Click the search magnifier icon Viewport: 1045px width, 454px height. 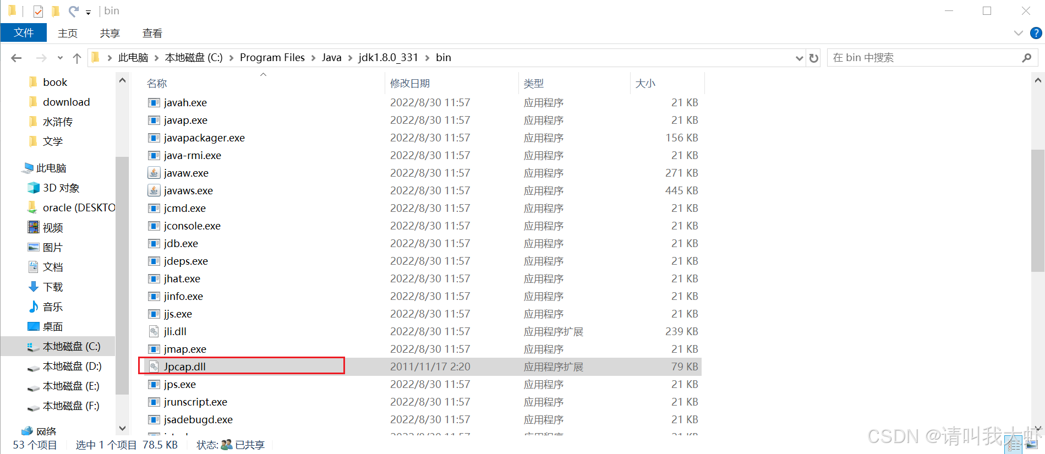(1026, 58)
